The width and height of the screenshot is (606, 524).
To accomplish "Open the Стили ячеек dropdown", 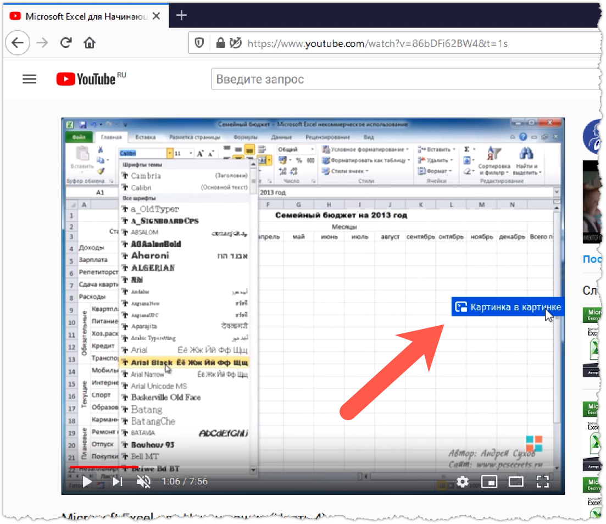I will pos(345,171).
